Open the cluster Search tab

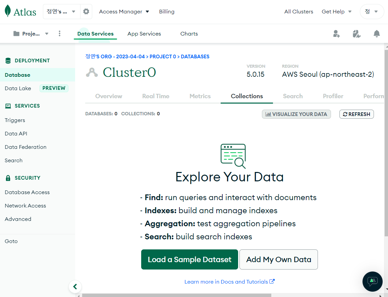[x=293, y=96]
